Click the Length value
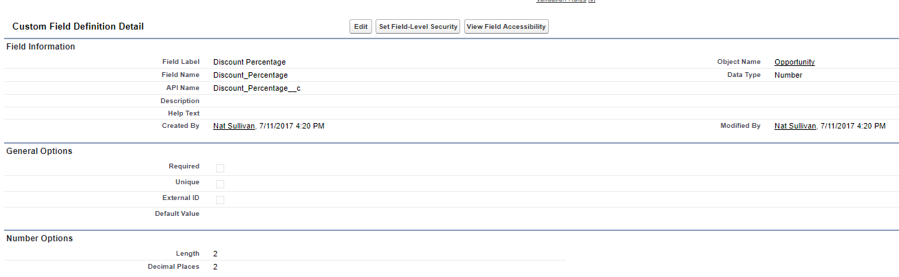899x277 pixels. tap(215, 254)
